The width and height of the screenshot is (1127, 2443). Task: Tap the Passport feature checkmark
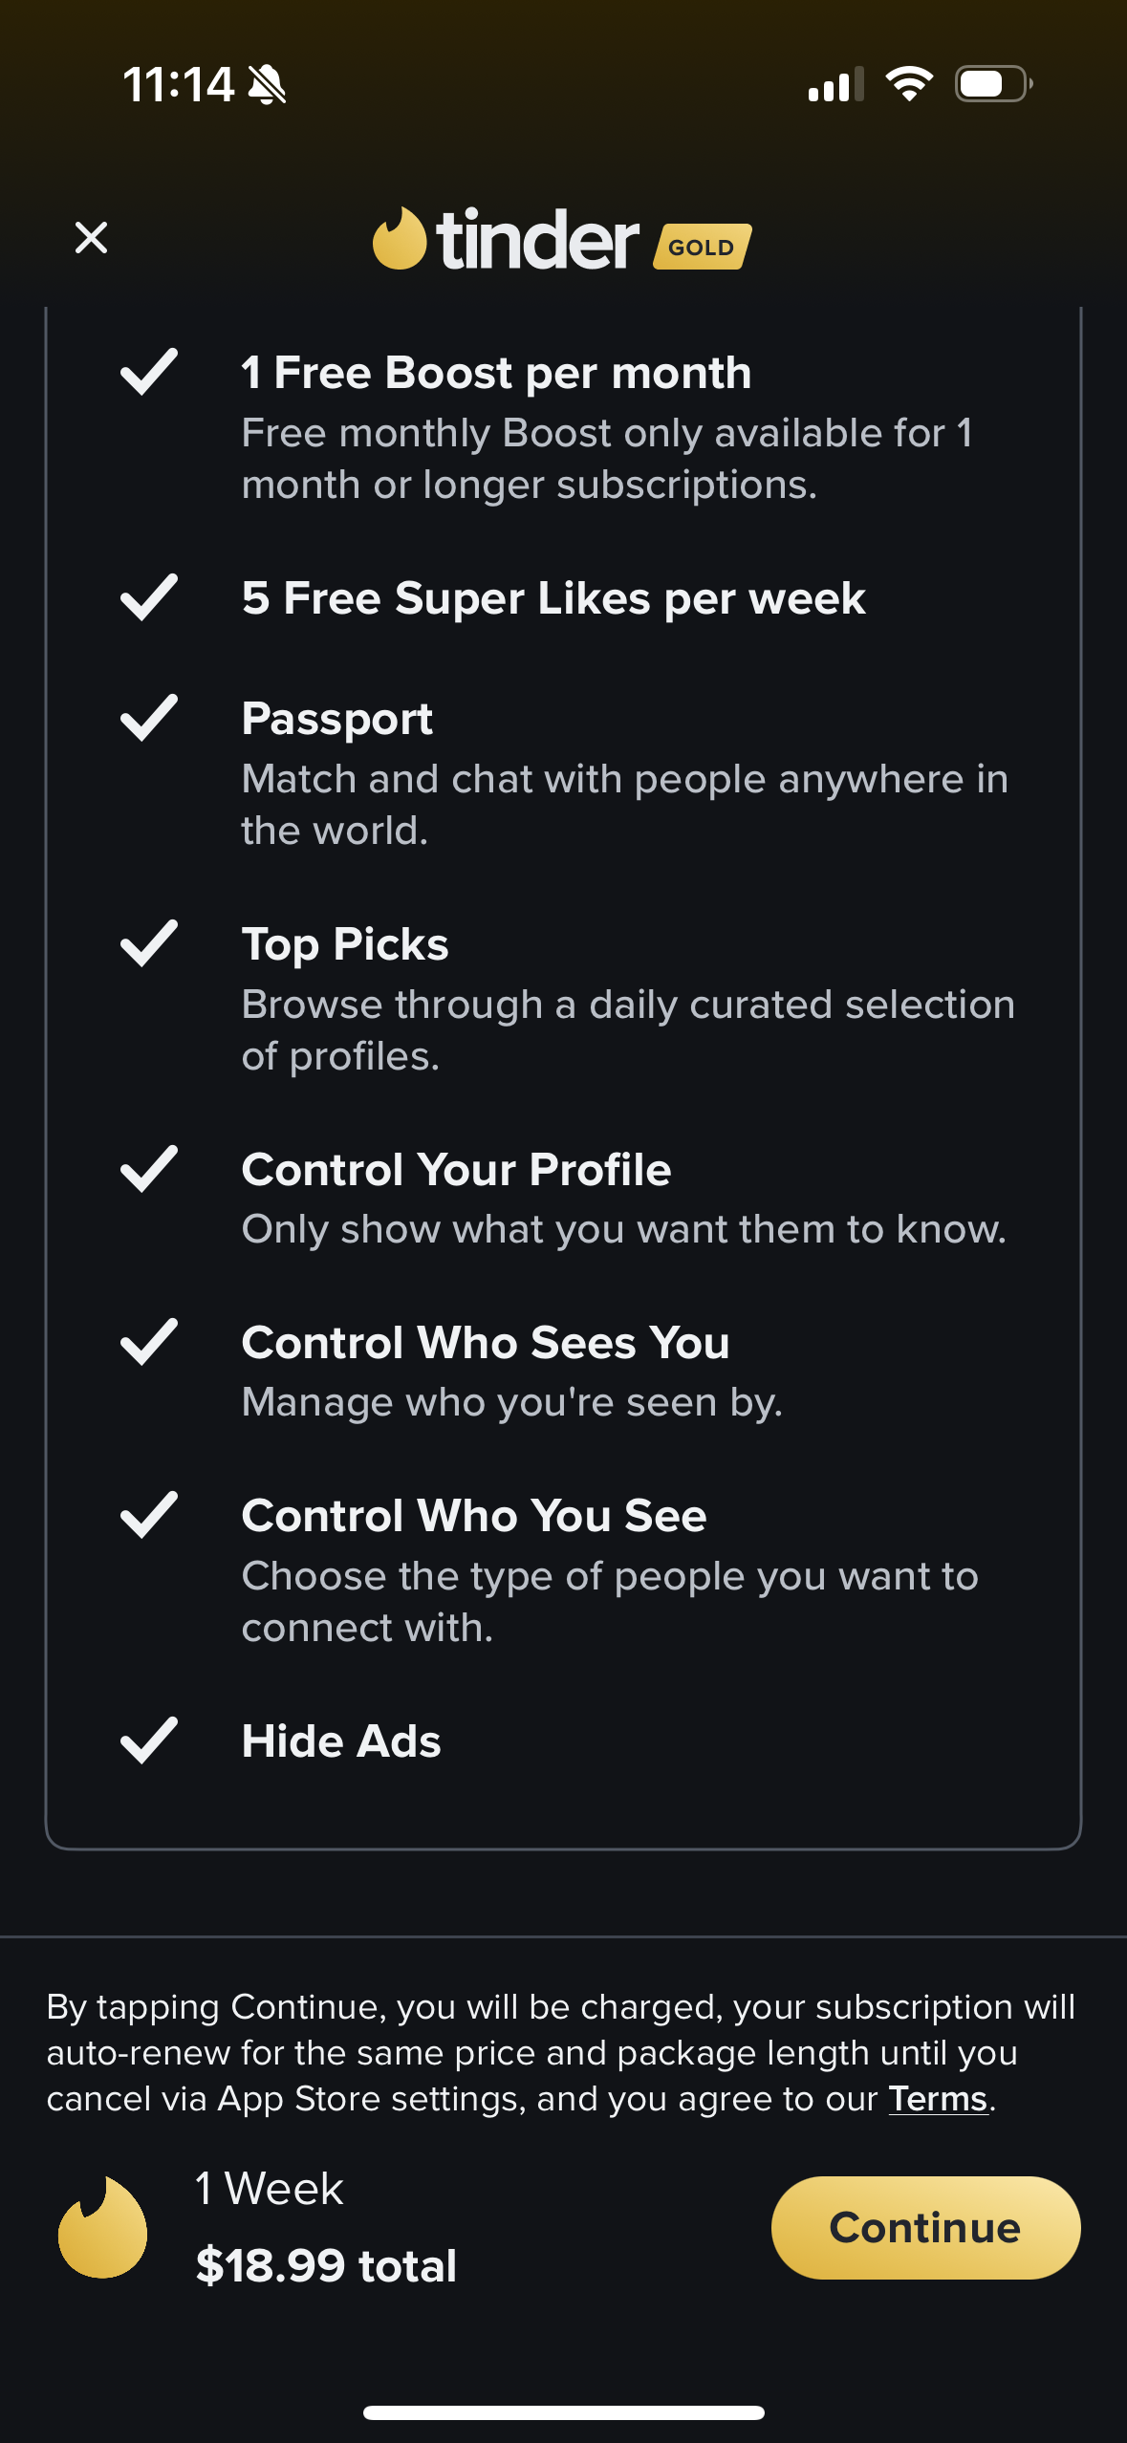tap(149, 718)
